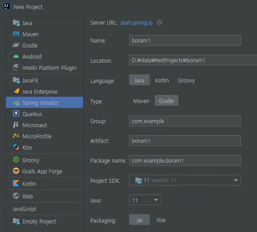
Task: Click the Java Enterprise orange icon
Action: point(17,91)
